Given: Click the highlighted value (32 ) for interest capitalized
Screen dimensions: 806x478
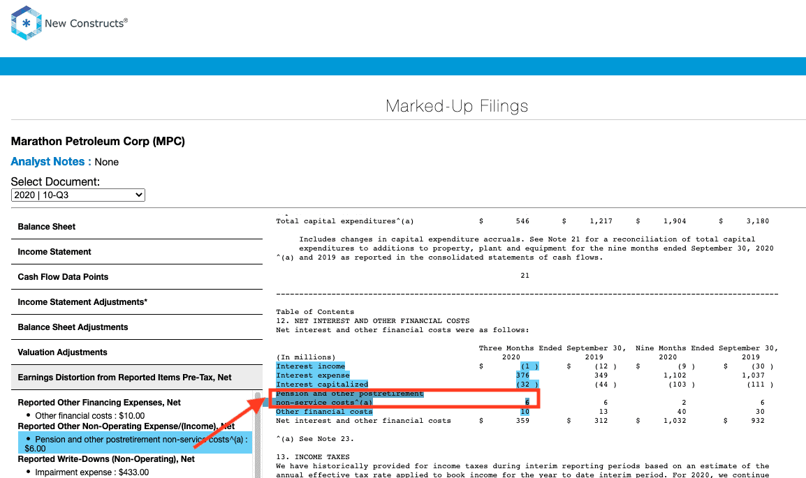Looking at the screenshot, I should pyautogui.click(x=527, y=384).
